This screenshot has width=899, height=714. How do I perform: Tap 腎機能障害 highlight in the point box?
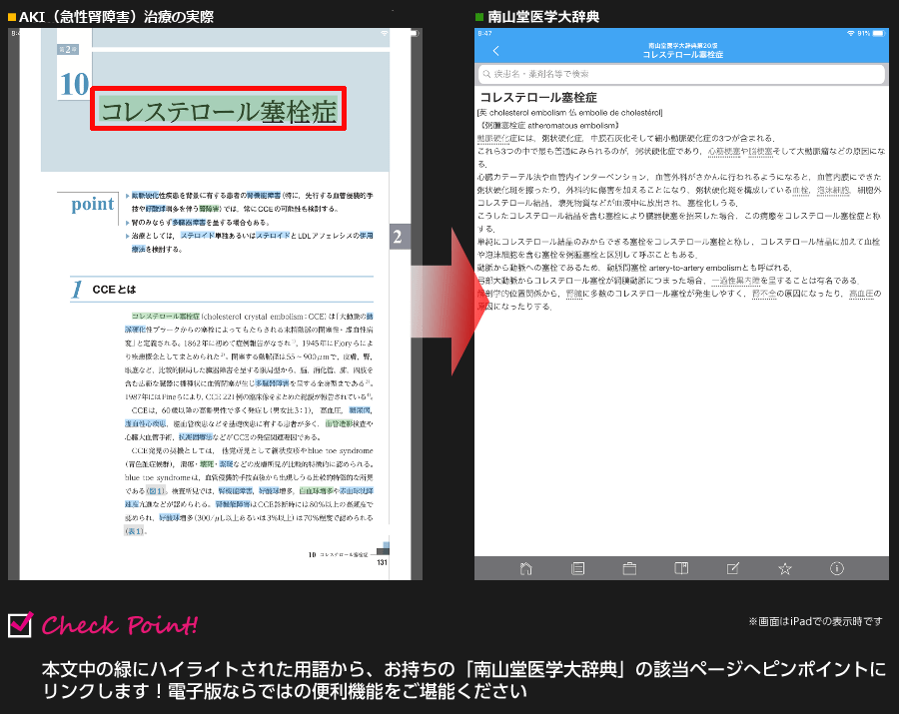pos(264,196)
